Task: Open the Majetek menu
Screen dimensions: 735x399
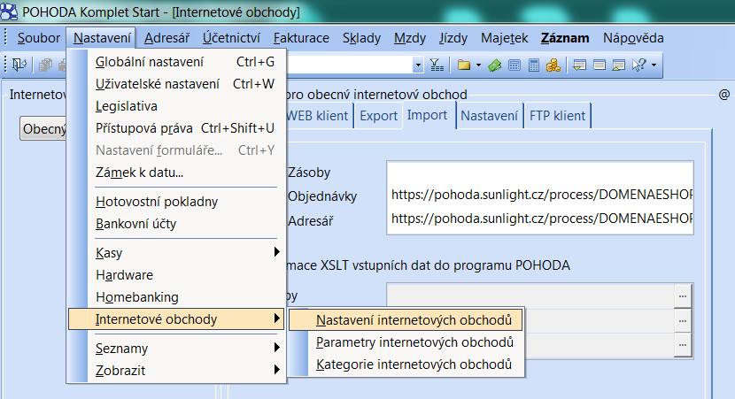Action: click(x=505, y=38)
